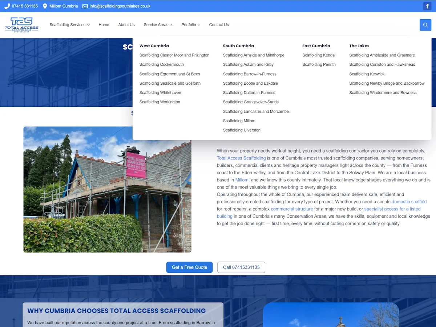The height and width of the screenshot is (327, 436).
Task: Follow the Millom link in paragraph
Action: pyautogui.click(x=242, y=180)
